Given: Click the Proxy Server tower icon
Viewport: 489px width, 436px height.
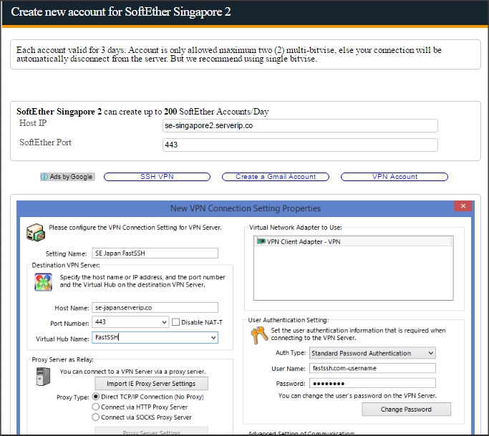Looking at the screenshot, I should point(43,377).
